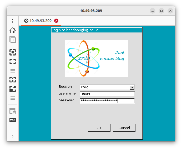Maximize the remote desktop window
Viewport: 182px width, 149px height.
pyautogui.click(x=161, y=11)
